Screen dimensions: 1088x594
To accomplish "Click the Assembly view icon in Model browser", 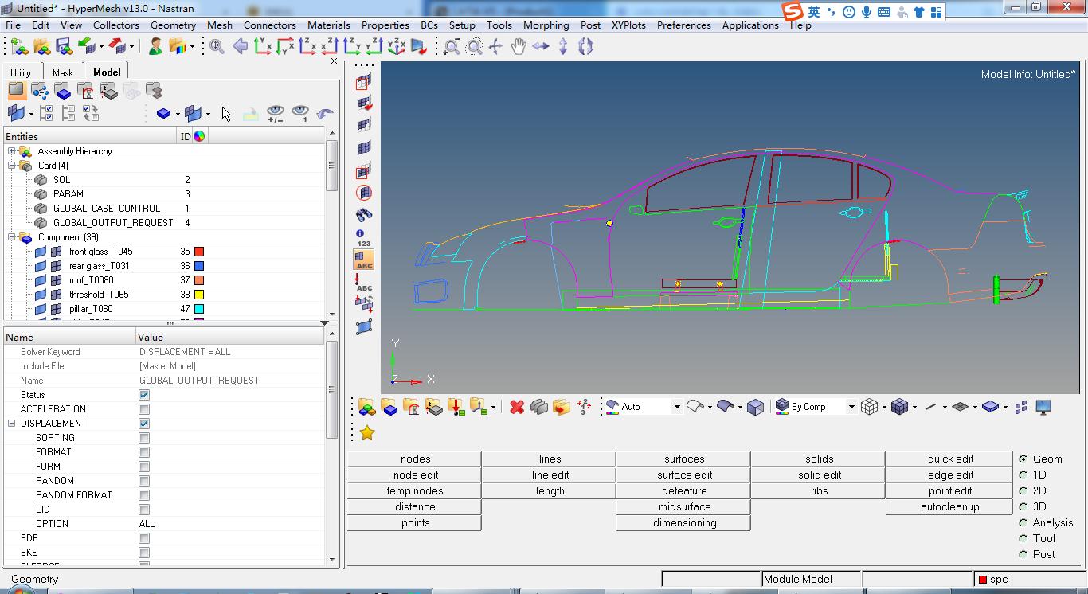I will tap(40, 91).
